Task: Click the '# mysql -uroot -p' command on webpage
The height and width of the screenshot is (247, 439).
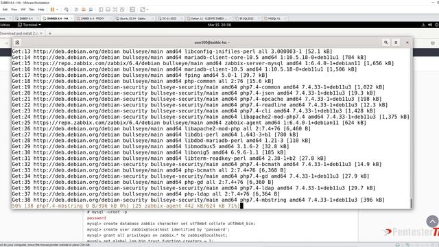Action: point(107,212)
